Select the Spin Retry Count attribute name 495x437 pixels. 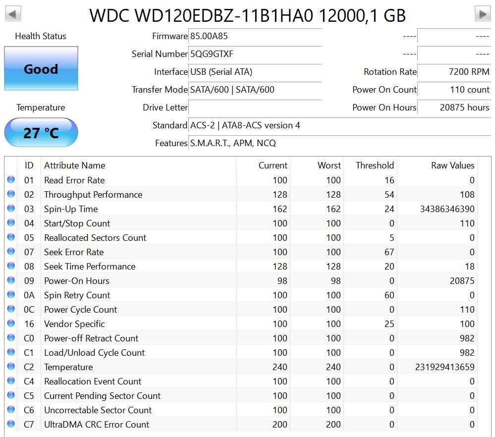(x=77, y=295)
